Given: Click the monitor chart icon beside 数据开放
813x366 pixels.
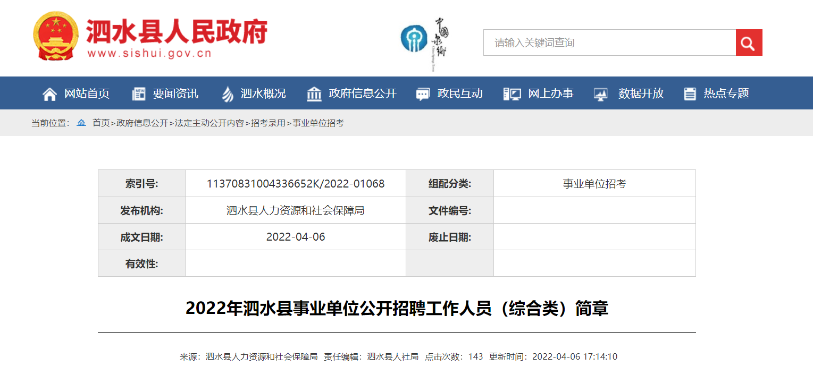Looking at the screenshot, I should 601,94.
